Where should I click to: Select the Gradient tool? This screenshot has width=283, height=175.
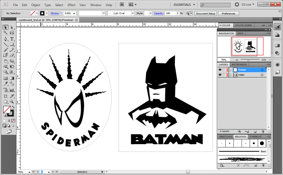pyautogui.click(x=12, y=78)
